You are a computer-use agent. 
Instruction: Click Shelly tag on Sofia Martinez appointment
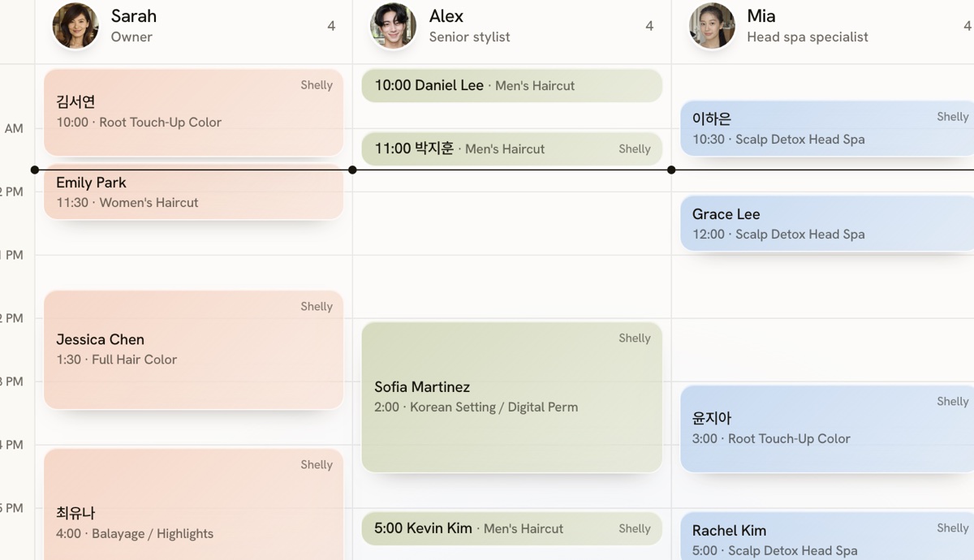pos(635,338)
